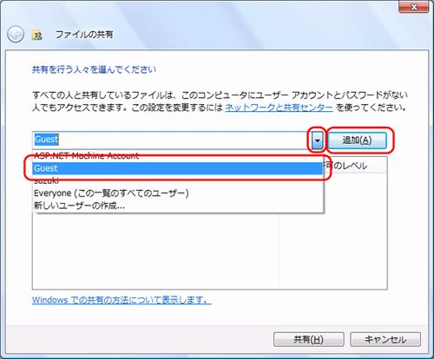Open the user name dropdown arrow

tap(318, 140)
